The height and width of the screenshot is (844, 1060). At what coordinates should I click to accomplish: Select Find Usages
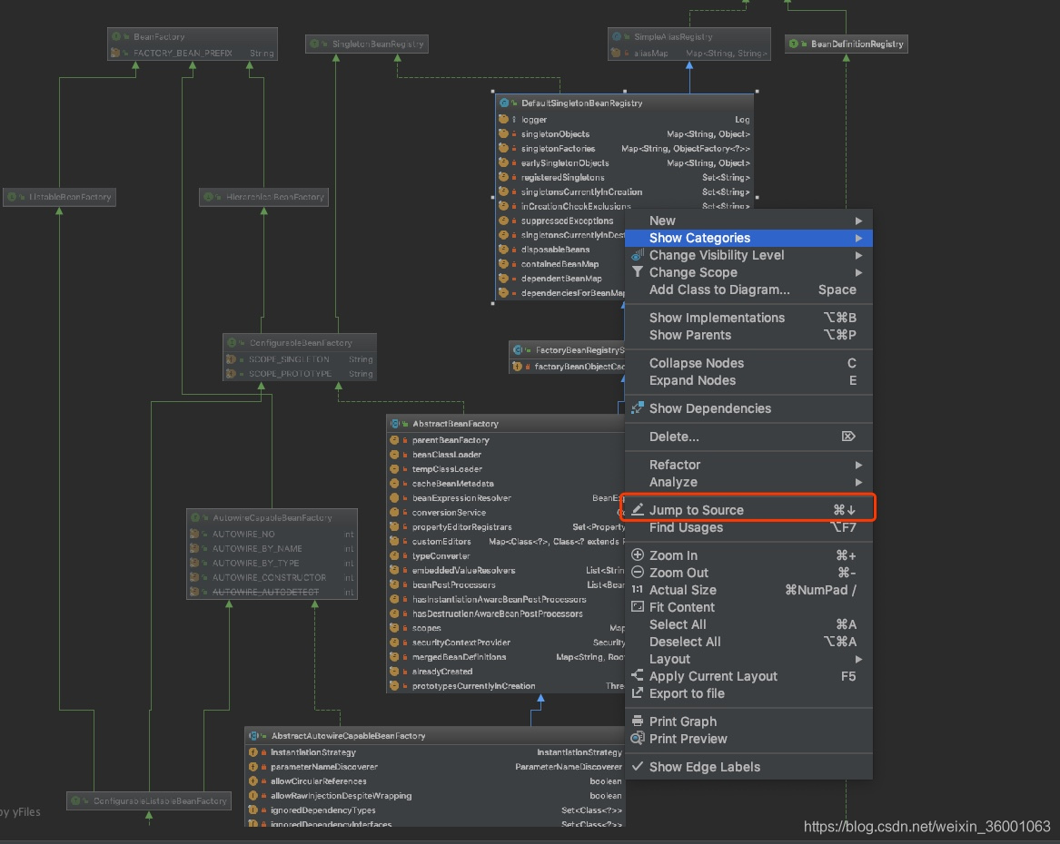point(748,527)
